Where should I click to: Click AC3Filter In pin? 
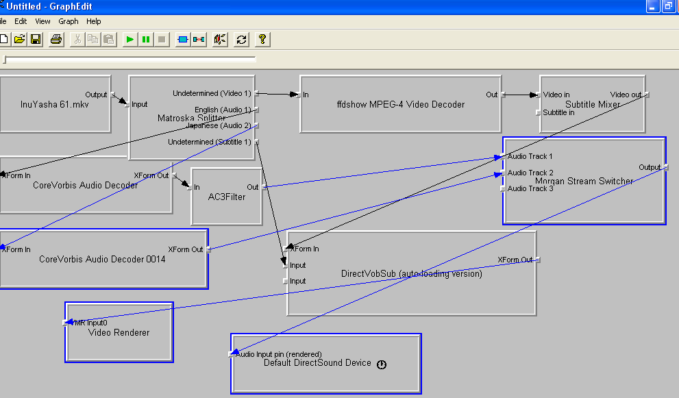click(x=190, y=187)
